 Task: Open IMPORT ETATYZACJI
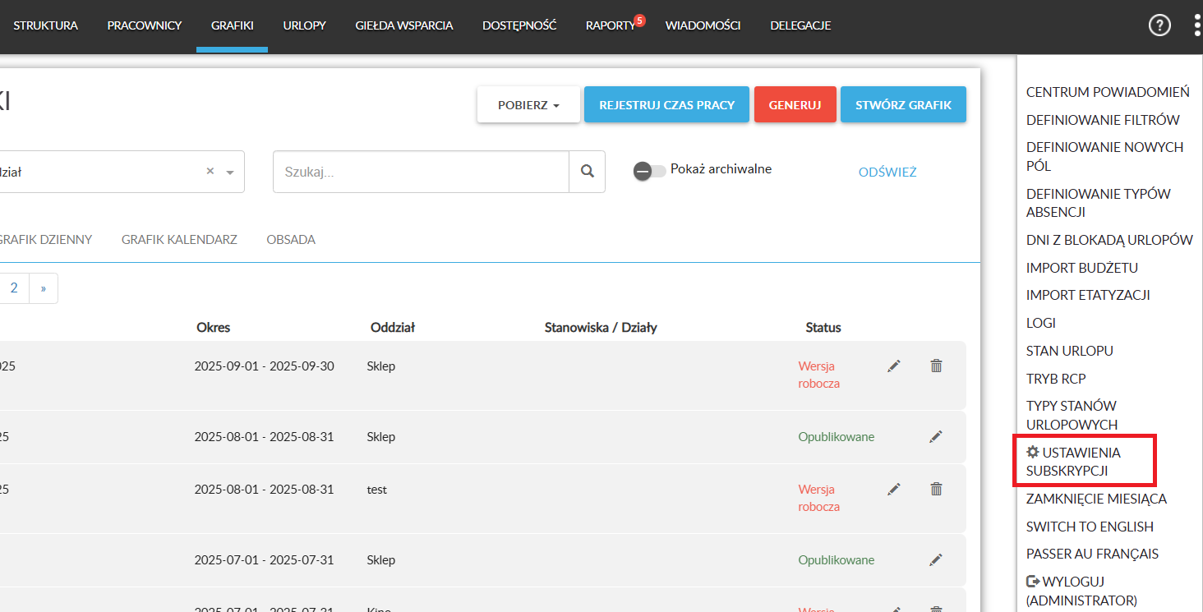(1088, 295)
